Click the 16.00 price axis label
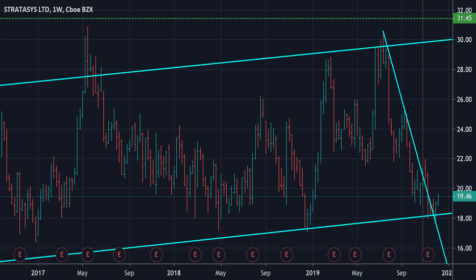476x280 pixels. [464, 248]
